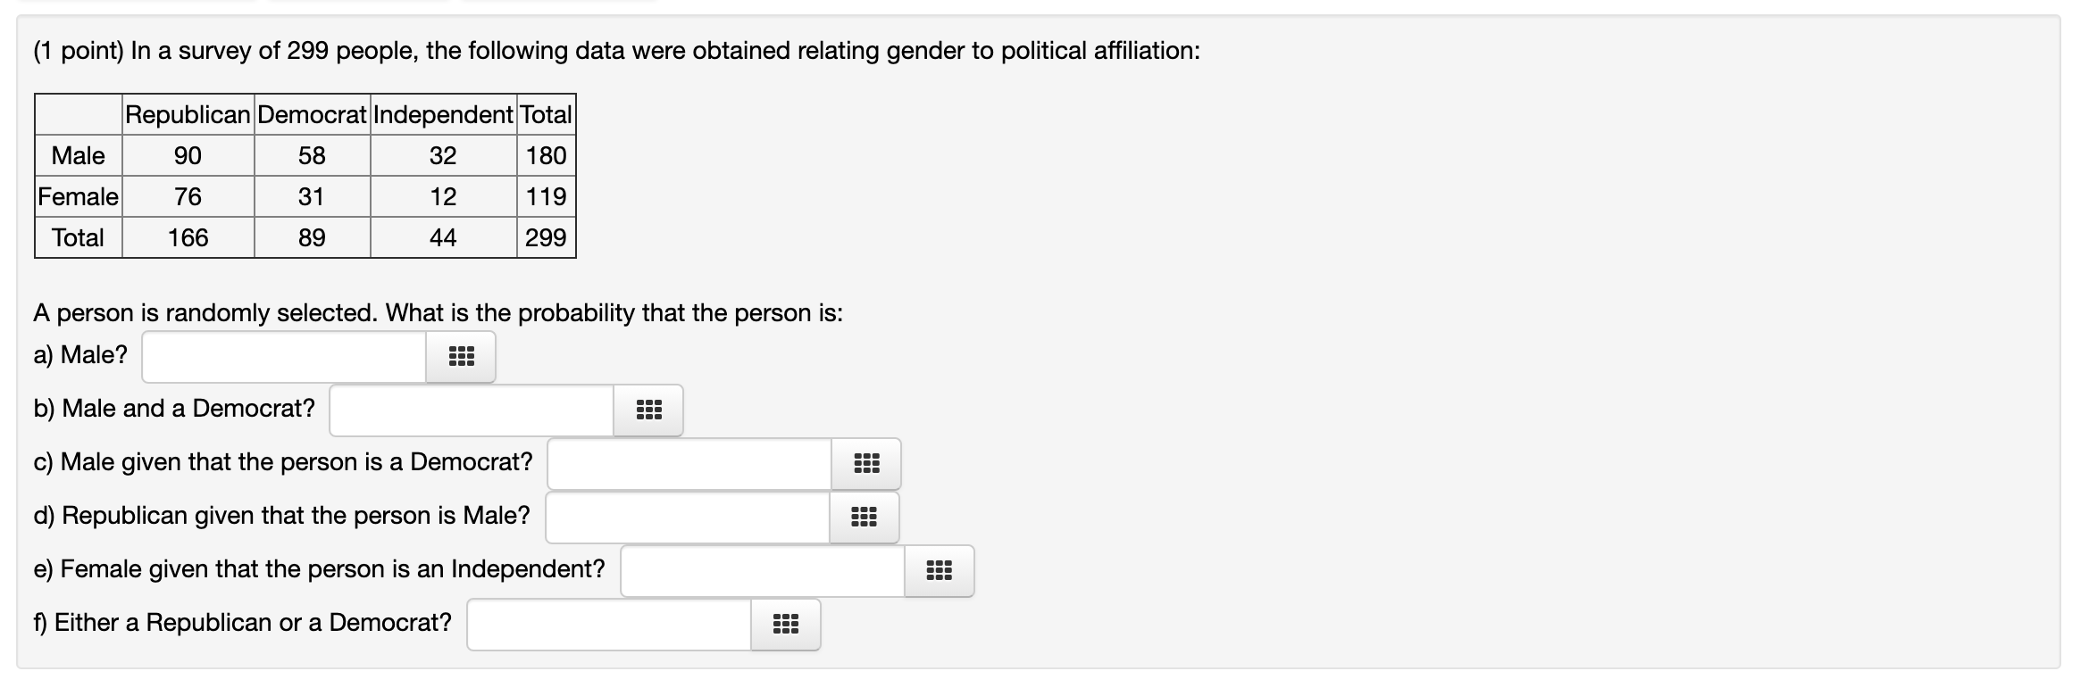The width and height of the screenshot is (2097, 696).
Task: Open equation editor for Male and Democrat
Action: pyautogui.click(x=648, y=410)
